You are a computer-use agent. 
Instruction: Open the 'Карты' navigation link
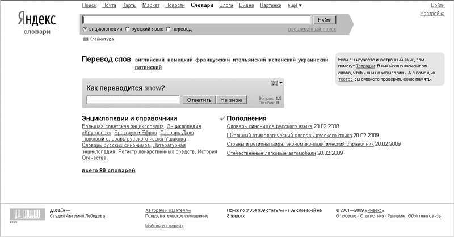coord(129,5)
